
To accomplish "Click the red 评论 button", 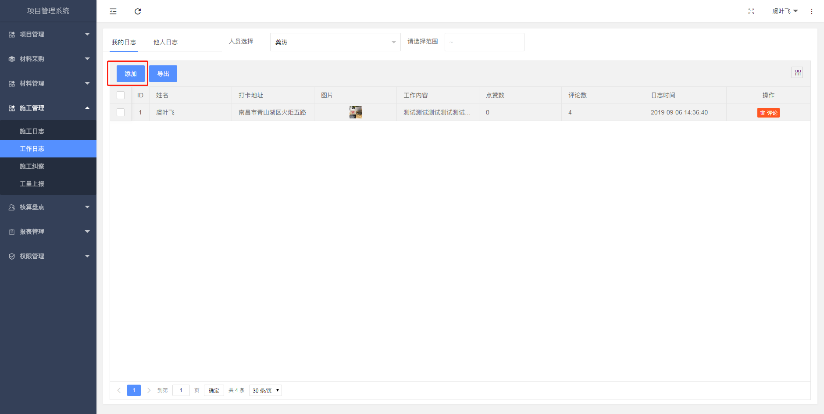I will coord(768,113).
